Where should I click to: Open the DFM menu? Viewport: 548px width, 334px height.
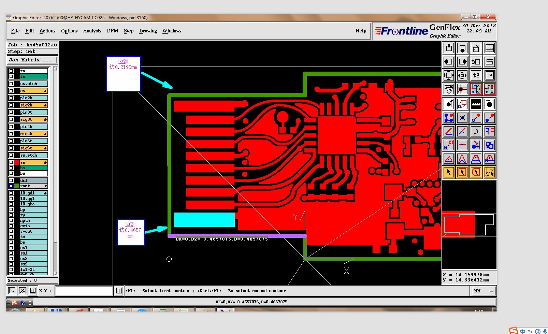pos(113,31)
